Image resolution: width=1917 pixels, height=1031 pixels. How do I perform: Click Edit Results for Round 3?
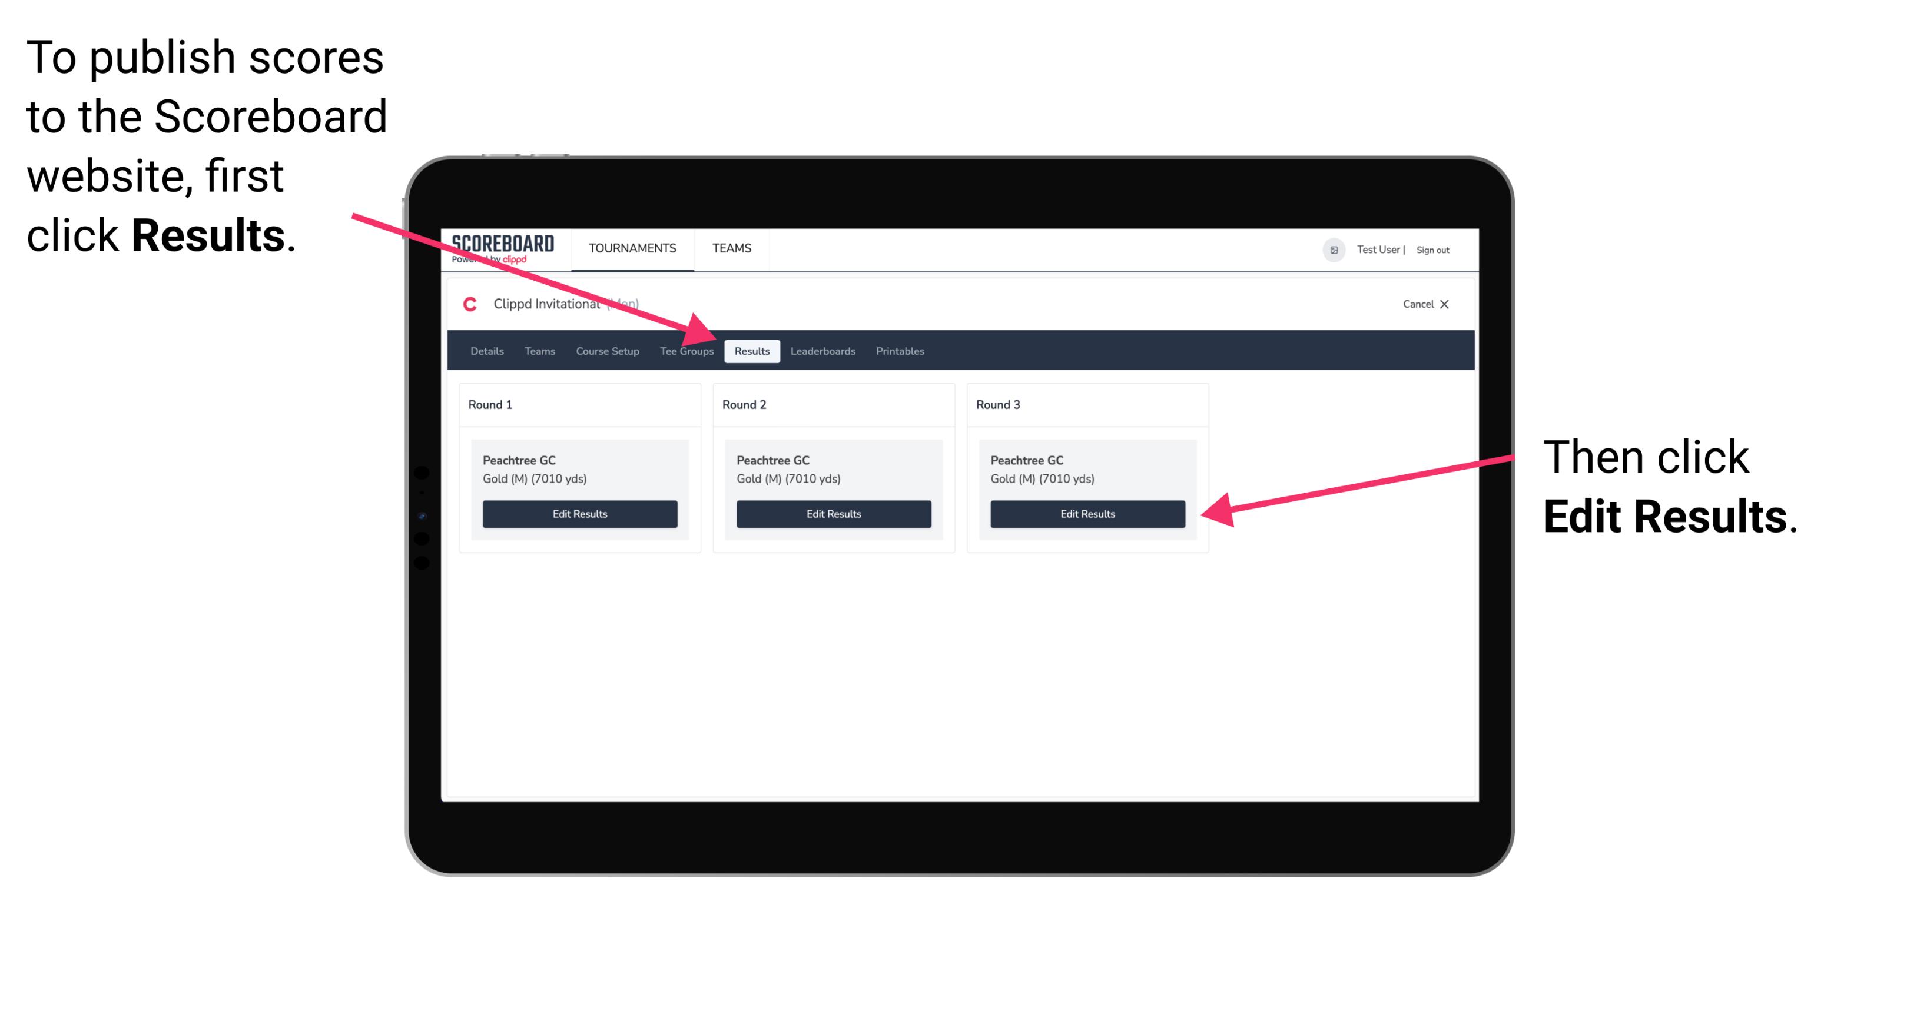(x=1087, y=514)
